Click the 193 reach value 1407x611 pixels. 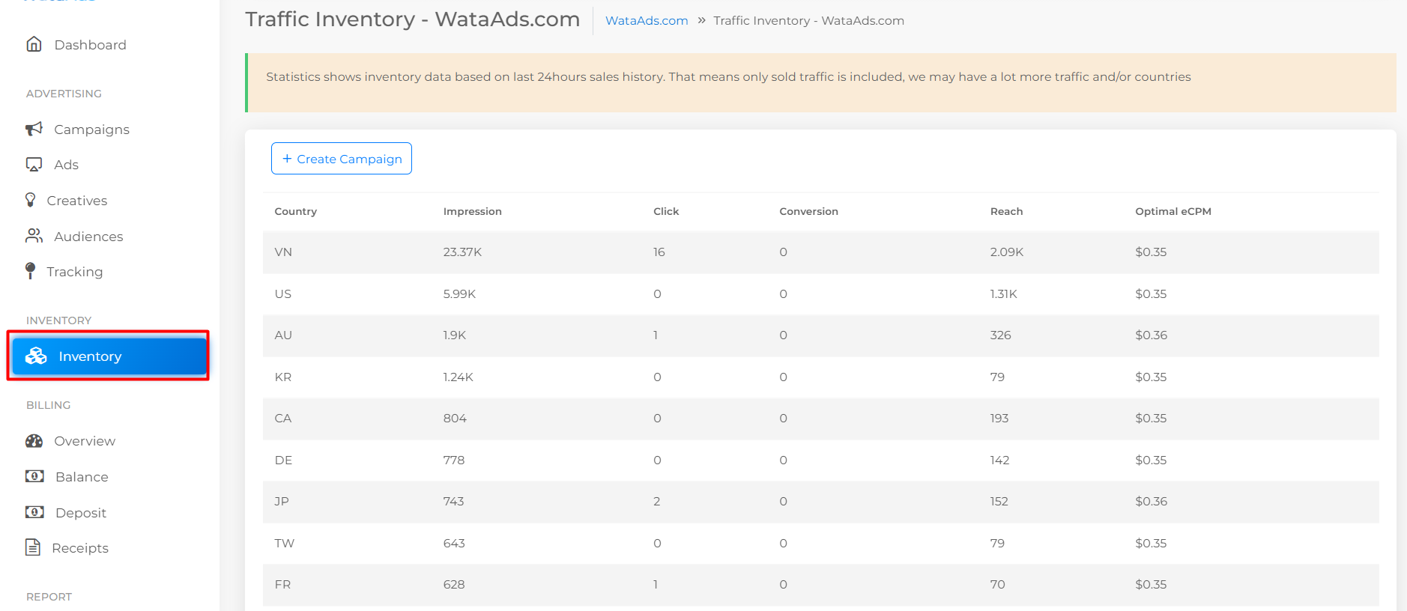click(x=999, y=419)
